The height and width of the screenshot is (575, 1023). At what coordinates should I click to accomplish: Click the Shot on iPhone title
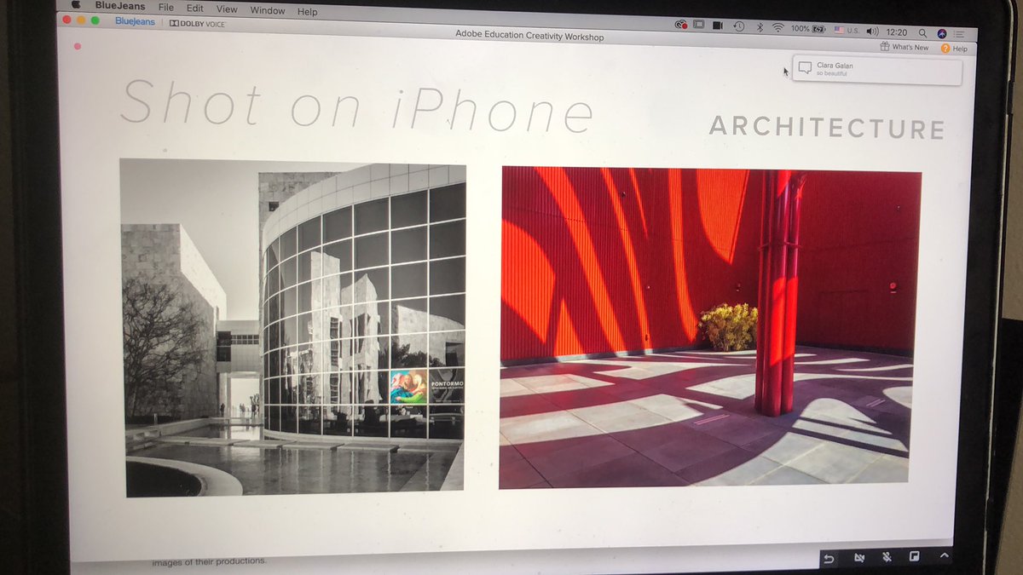pos(356,106)
